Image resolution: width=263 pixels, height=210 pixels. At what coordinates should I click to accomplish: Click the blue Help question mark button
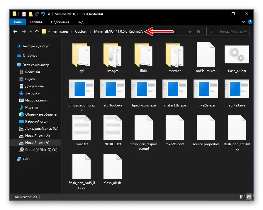[x=250, y=22]
